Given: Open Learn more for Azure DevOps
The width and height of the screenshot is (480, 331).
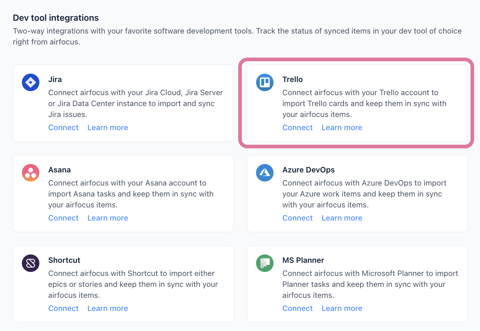Looking at the screenshot, I should pos(342,218).
